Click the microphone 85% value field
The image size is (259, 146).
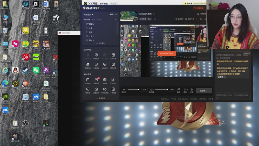click(x=144, y=90)
